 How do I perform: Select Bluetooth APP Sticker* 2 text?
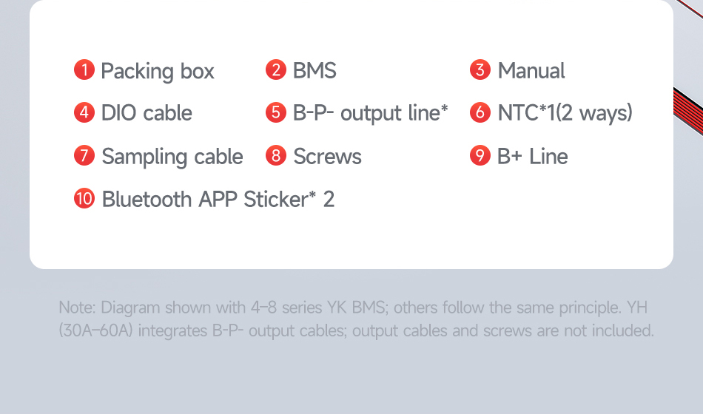tap(218, 200)
